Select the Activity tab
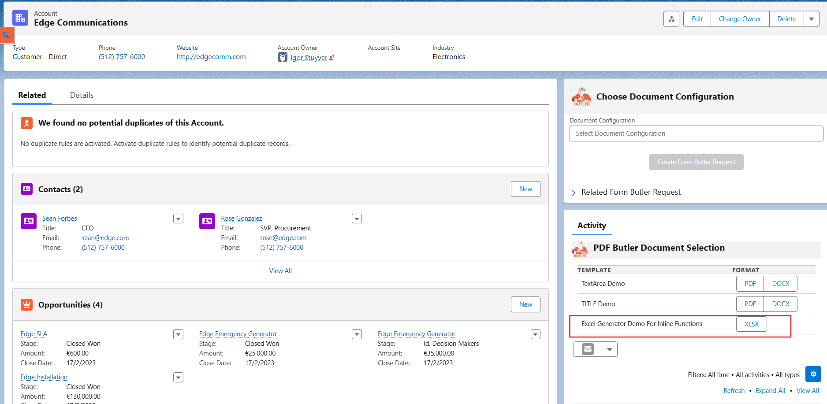The width and height of the screenshot is (827, 404). [592, 226]
